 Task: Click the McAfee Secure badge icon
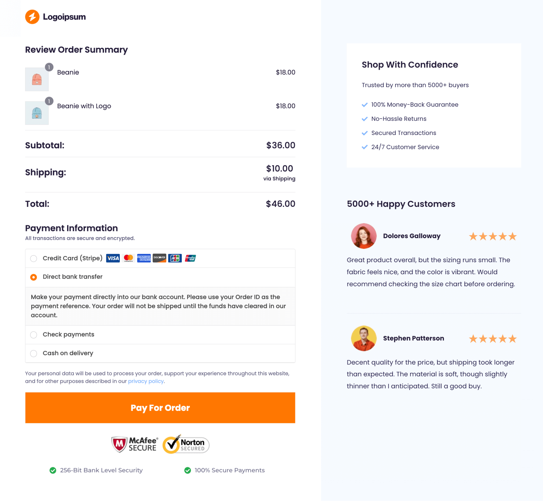coord(134,443)
